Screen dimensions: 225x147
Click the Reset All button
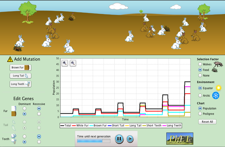click(207, 122)
